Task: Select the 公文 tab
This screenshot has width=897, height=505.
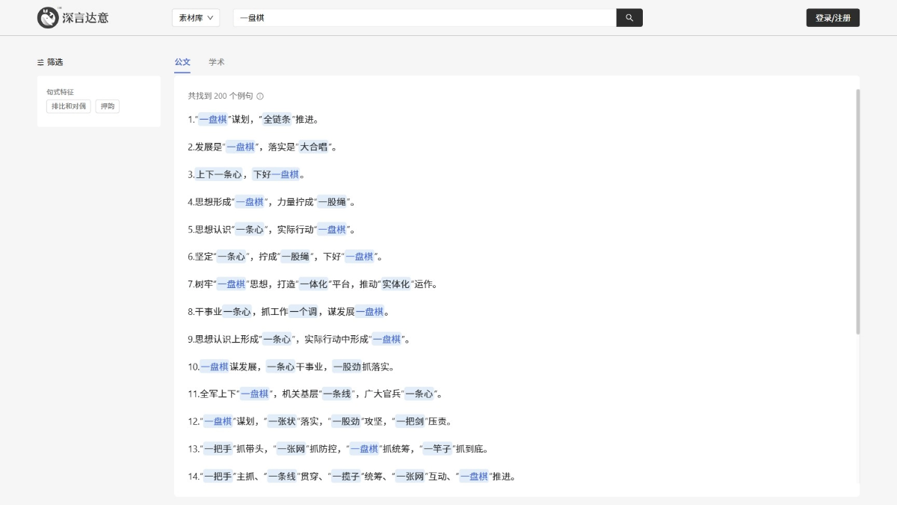Action: tap(182, 62)
